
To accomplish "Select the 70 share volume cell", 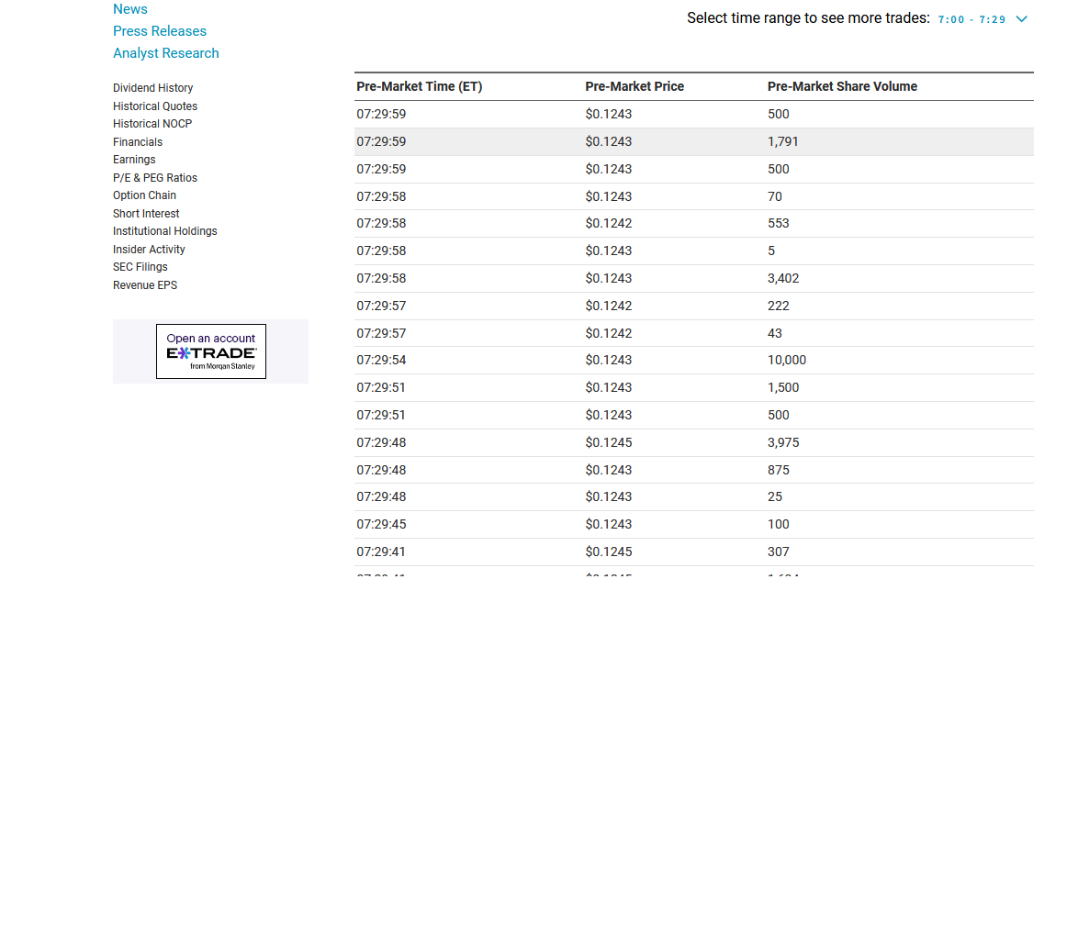I will tap(775, 196).
